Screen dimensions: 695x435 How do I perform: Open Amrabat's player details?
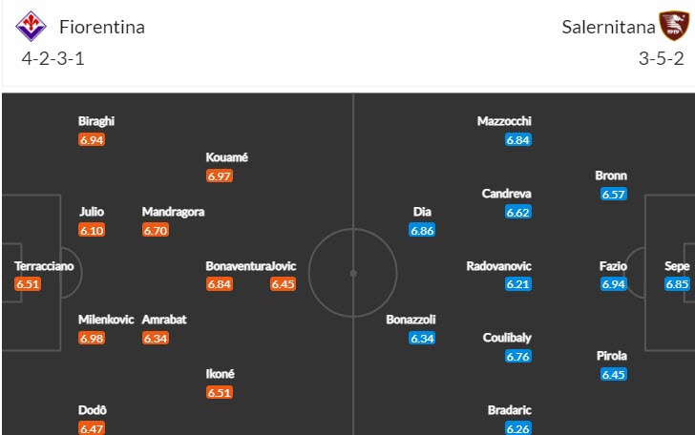coord(164,320)
